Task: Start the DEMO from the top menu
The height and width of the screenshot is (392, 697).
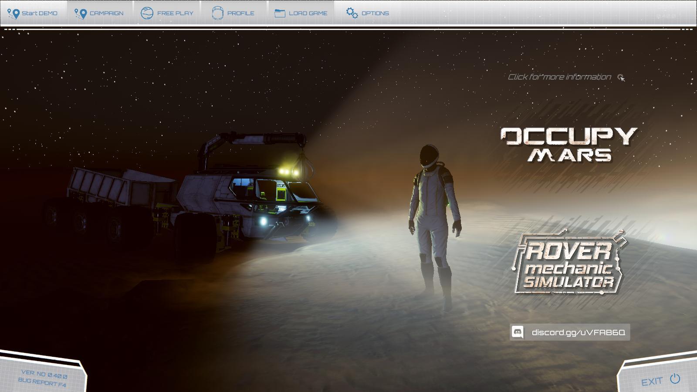Action: tap(33, 13)
